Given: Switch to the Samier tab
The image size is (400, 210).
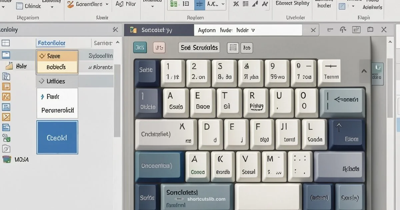Looking at the screenshot, I should (103, 43).
